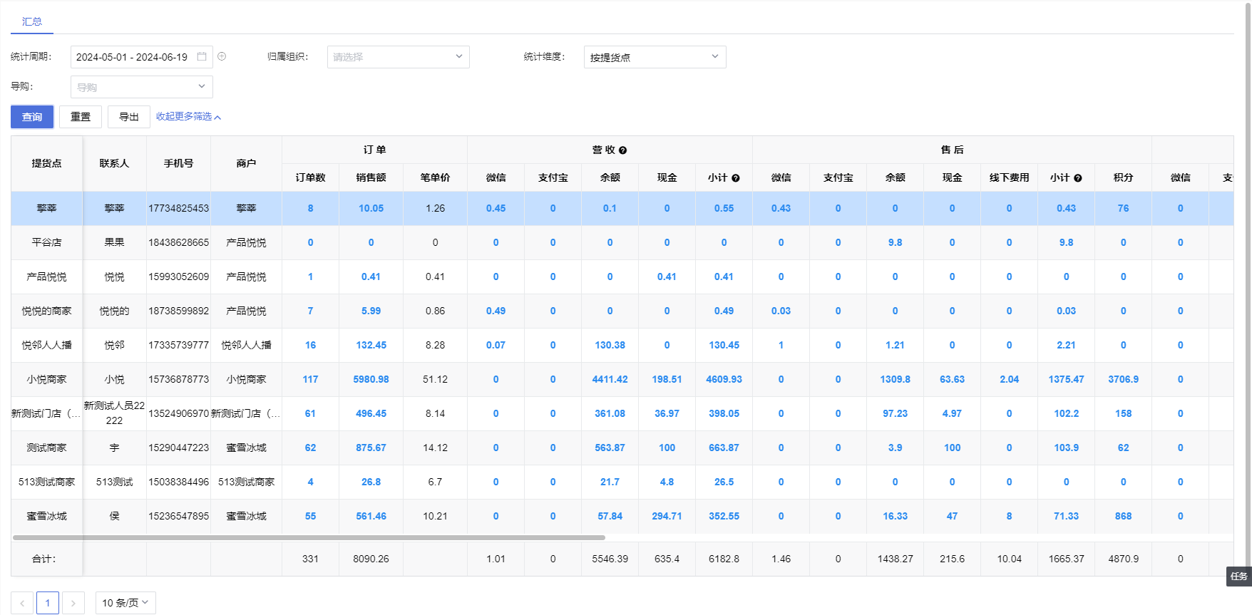Select 513测试 contact cell
The width and height of the screenshot is (1252, 615).
(x=114, y=482)
